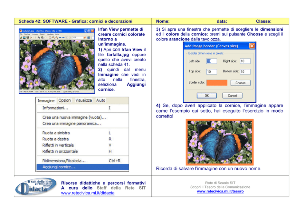Click the Zoom in magnifier icon

[x=53, y=37]
